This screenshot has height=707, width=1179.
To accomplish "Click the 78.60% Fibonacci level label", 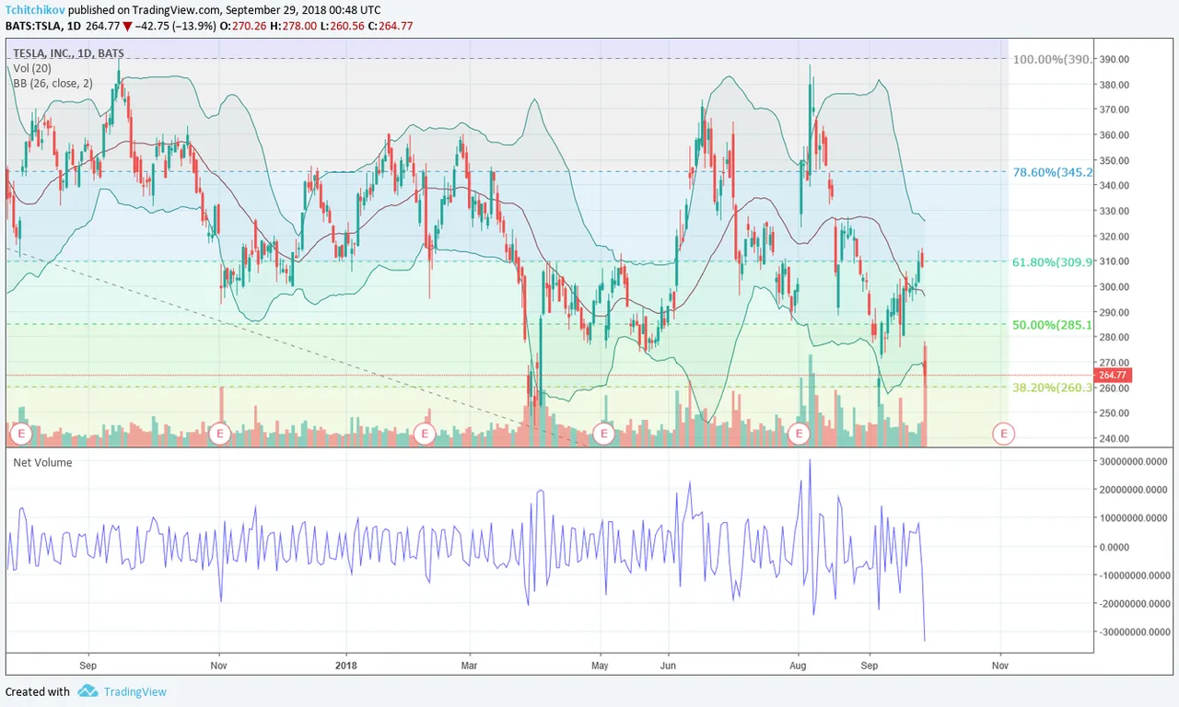I will pyautogui.click(x=1053, y=172).
